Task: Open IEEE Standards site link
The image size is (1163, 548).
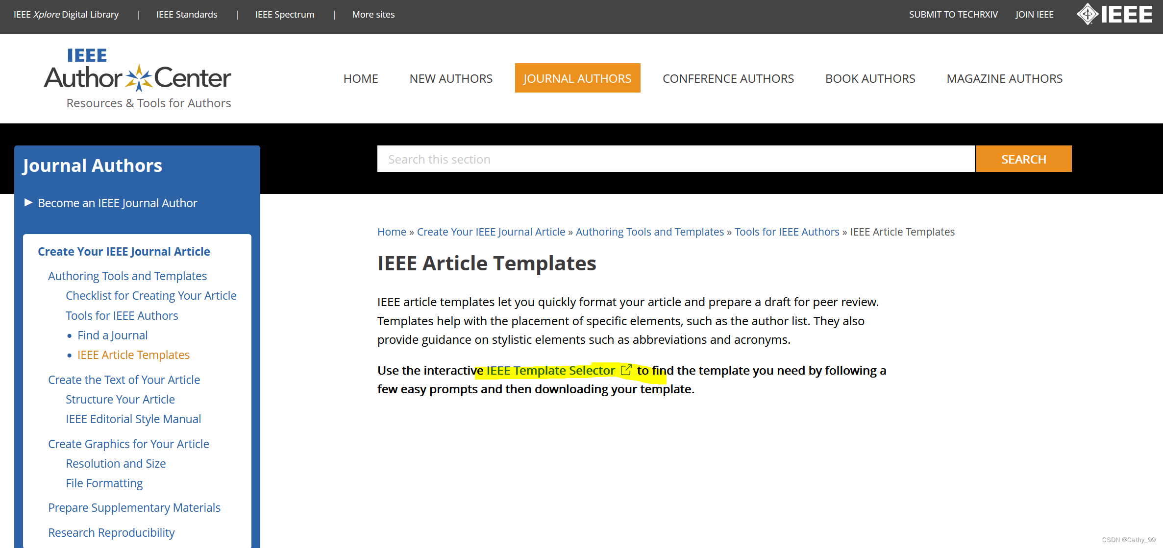Action: pyautogui.click(x=187, y=15)
